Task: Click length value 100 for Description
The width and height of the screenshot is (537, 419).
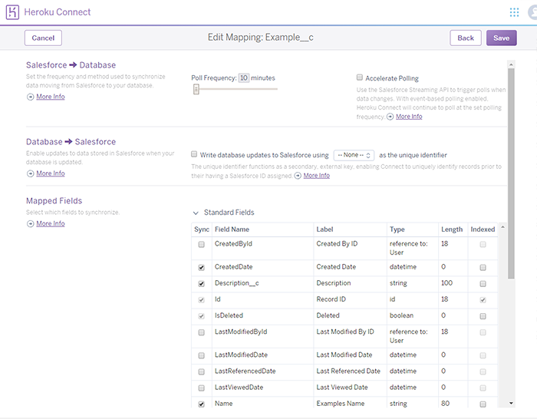Action: [446, 283]
